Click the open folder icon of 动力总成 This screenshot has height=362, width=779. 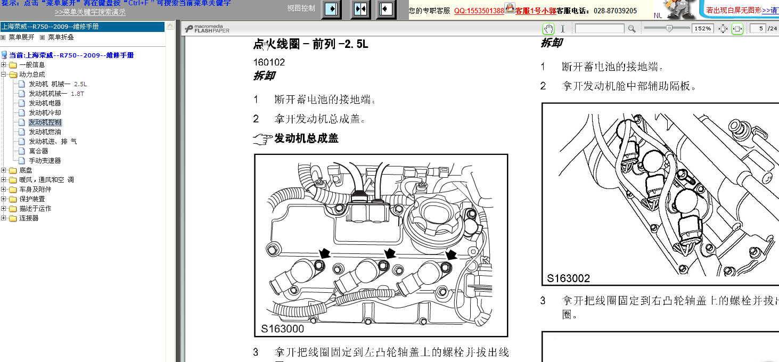(x=13, y=75)
